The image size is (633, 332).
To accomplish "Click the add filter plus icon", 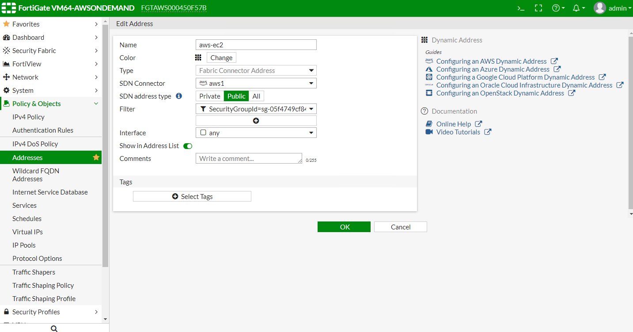I will pyautogui.click(x=256, y=120).
